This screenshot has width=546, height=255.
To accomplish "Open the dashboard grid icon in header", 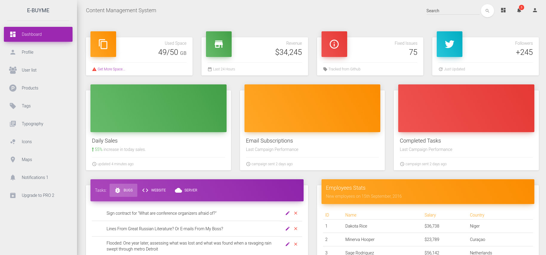I will click(x=503, y=10).
